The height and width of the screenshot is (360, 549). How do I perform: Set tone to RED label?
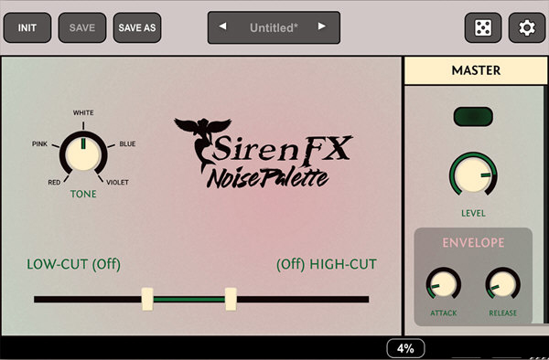54,183
